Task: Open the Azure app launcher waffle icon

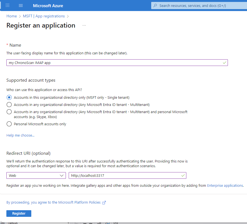Action: pos(7,6)
